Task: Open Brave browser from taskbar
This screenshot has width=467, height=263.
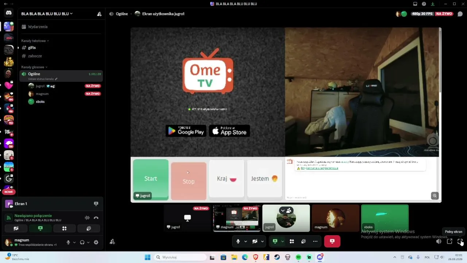Action: click(256, 258)
